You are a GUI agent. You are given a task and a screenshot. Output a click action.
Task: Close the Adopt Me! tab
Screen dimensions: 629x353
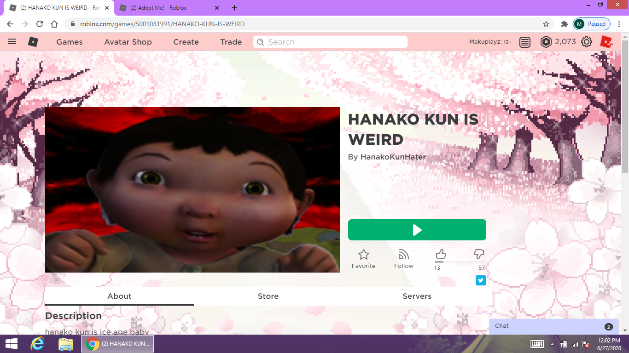tap(217, 8)
